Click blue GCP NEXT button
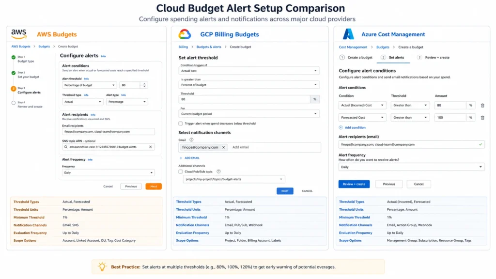Screen dimensions: 496x279 click(x=285, y=191)
